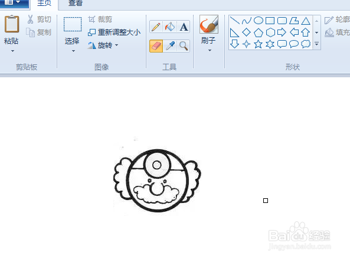The height and width of the screenshot is (259, 350).
Task: Select the Eraser tool
Action: coord(156,46)
